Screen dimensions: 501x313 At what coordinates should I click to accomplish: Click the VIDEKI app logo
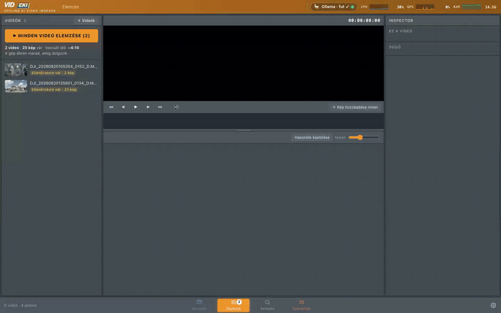pos(17,6)
